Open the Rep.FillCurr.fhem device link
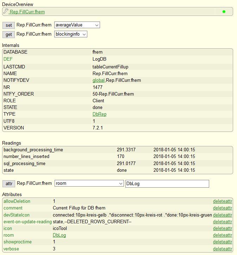This screenshot has width=237, height=255. [x=27, y=12]
